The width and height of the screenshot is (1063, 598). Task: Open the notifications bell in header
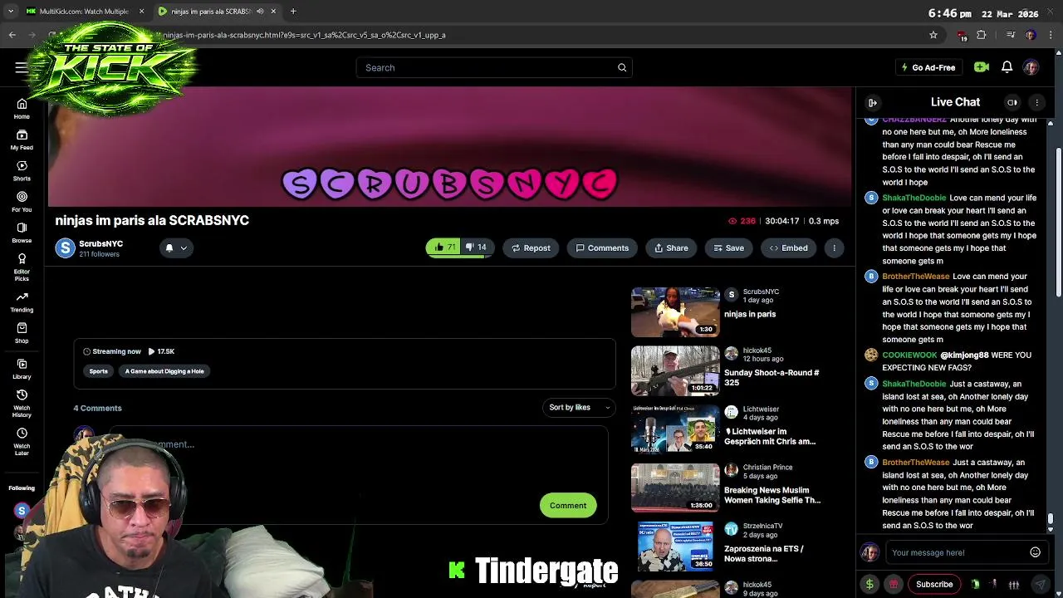pos(1007,67)
